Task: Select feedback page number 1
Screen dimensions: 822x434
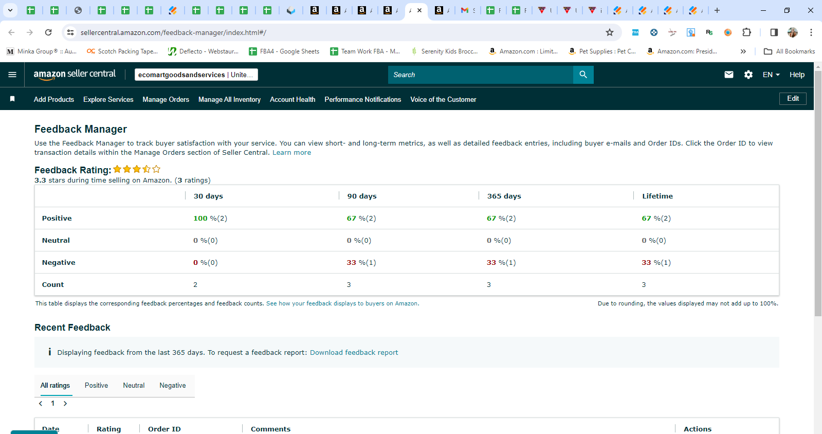Action: (53, 404)
